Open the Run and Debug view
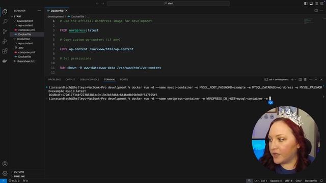The image size is (326, 183). coord(5,41)
